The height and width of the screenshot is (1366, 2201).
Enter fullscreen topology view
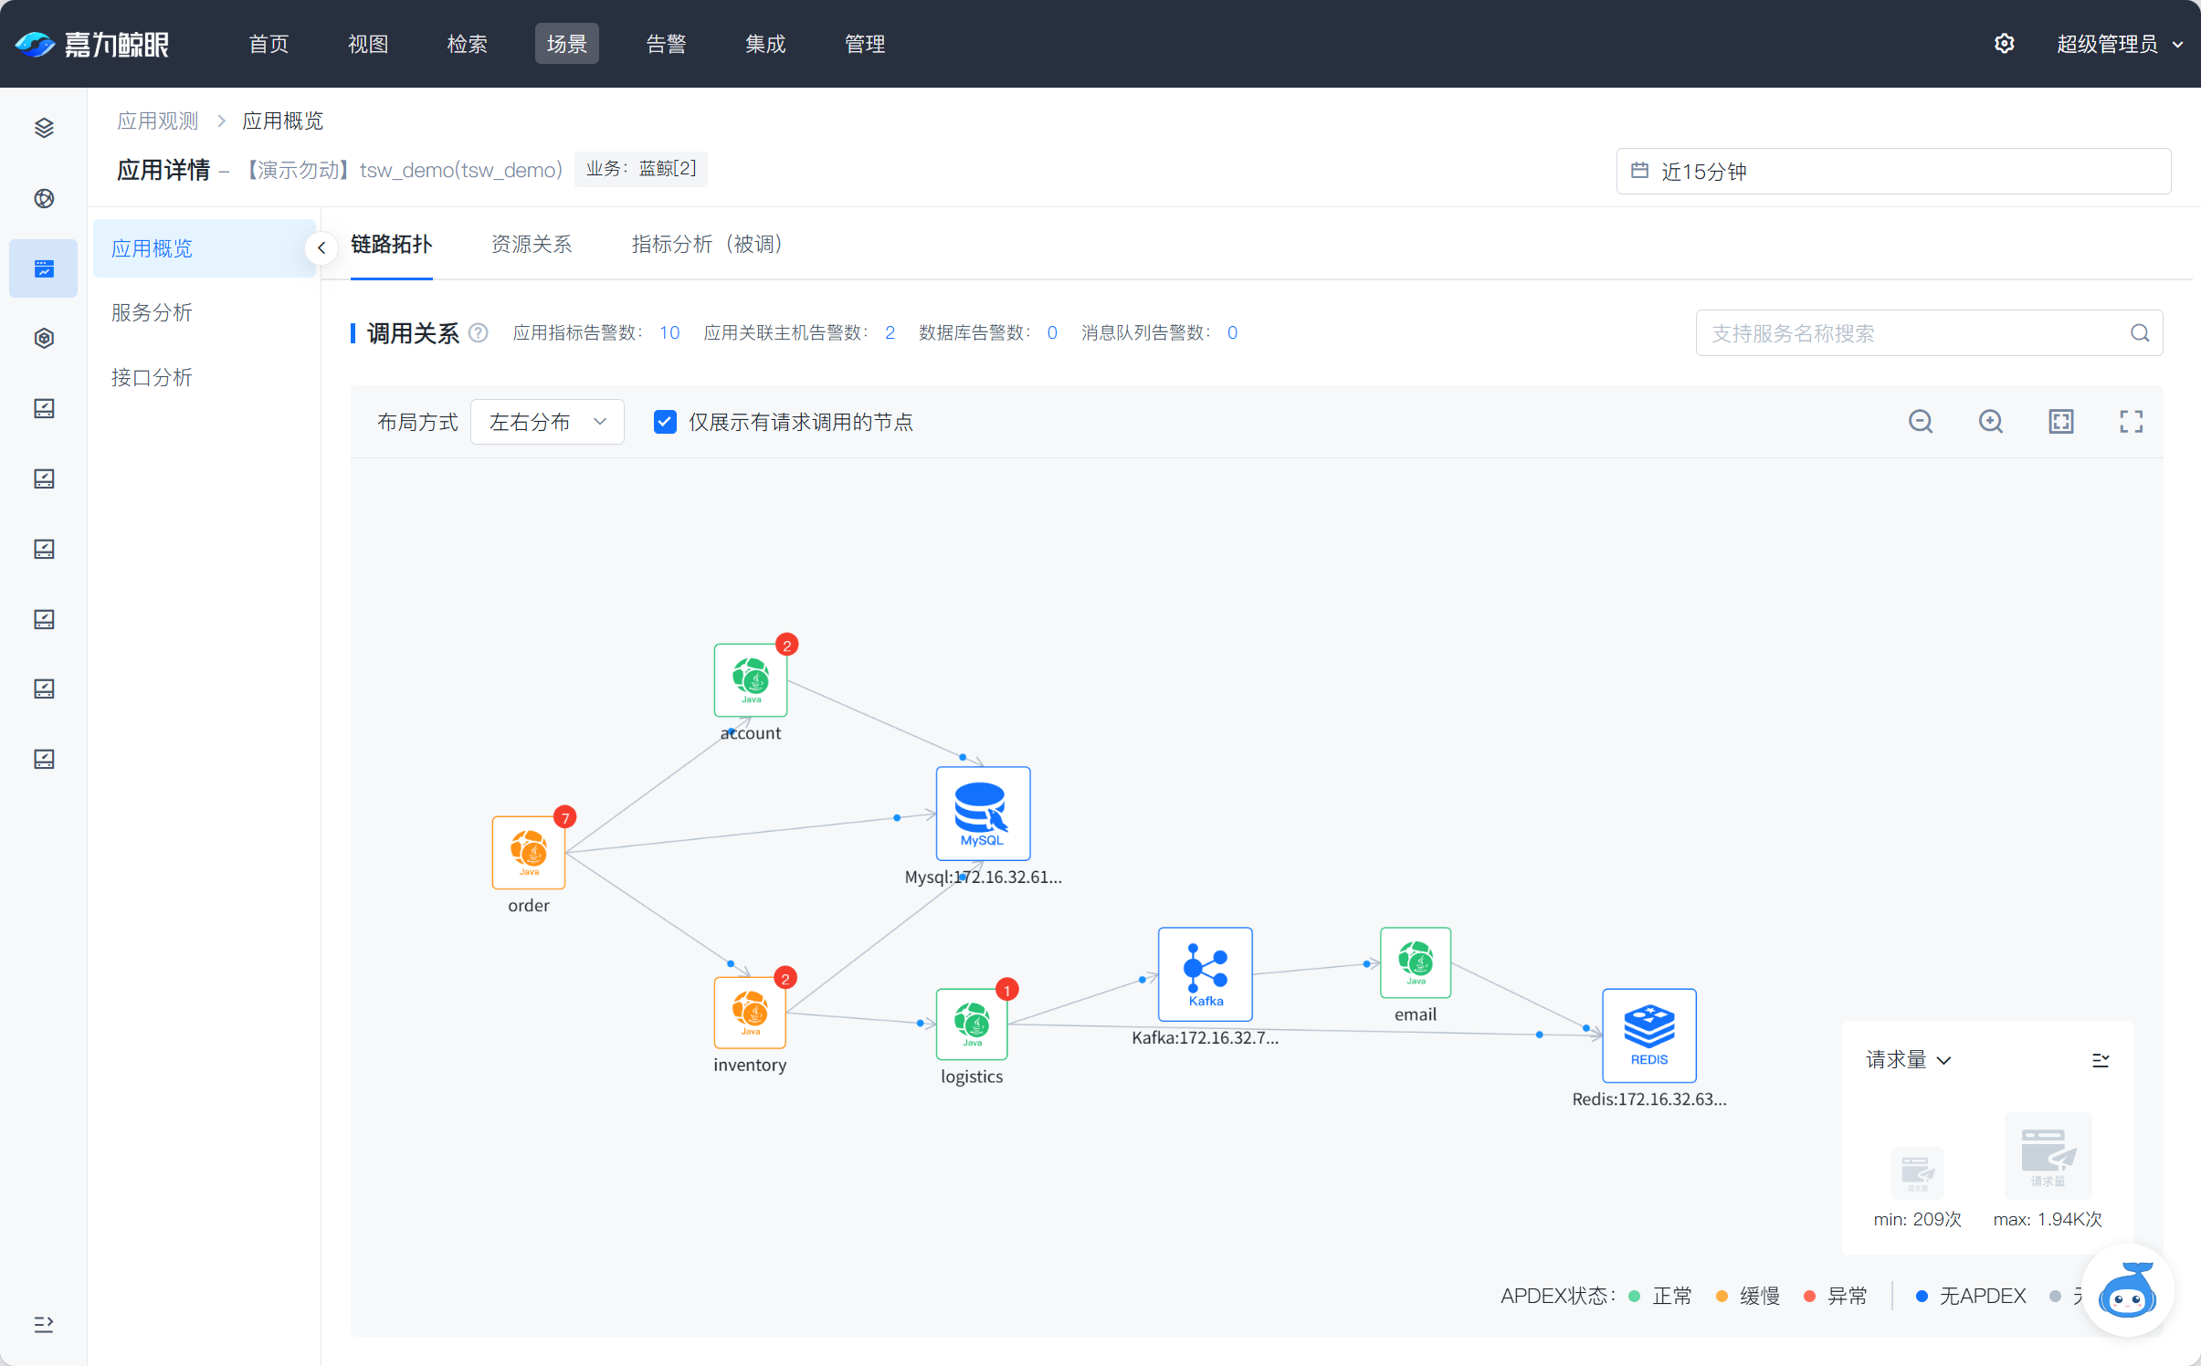pyautogui.click(x=2131, y=421)
